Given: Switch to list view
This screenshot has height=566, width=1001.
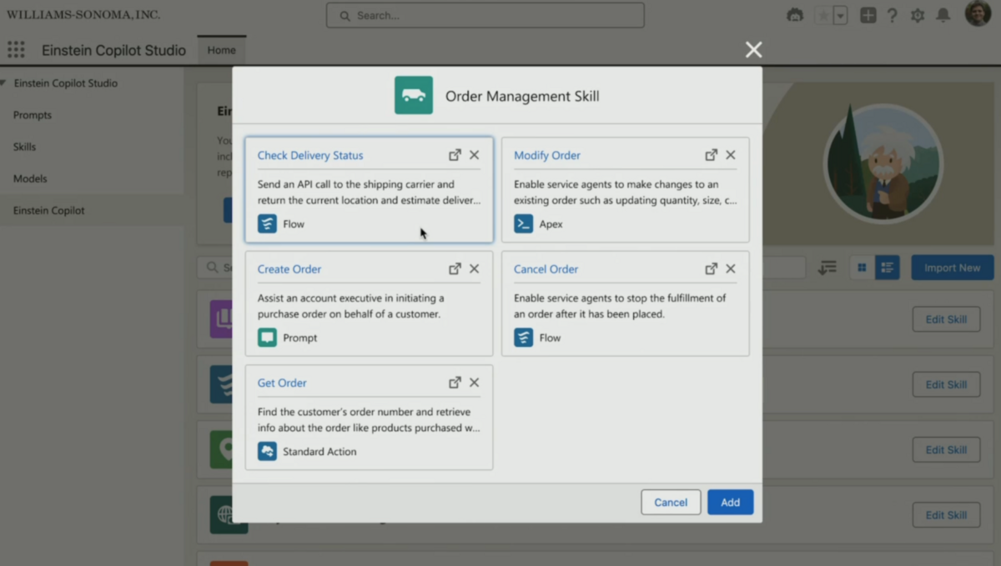Looking at the screenshot, I should pos(887,268).
